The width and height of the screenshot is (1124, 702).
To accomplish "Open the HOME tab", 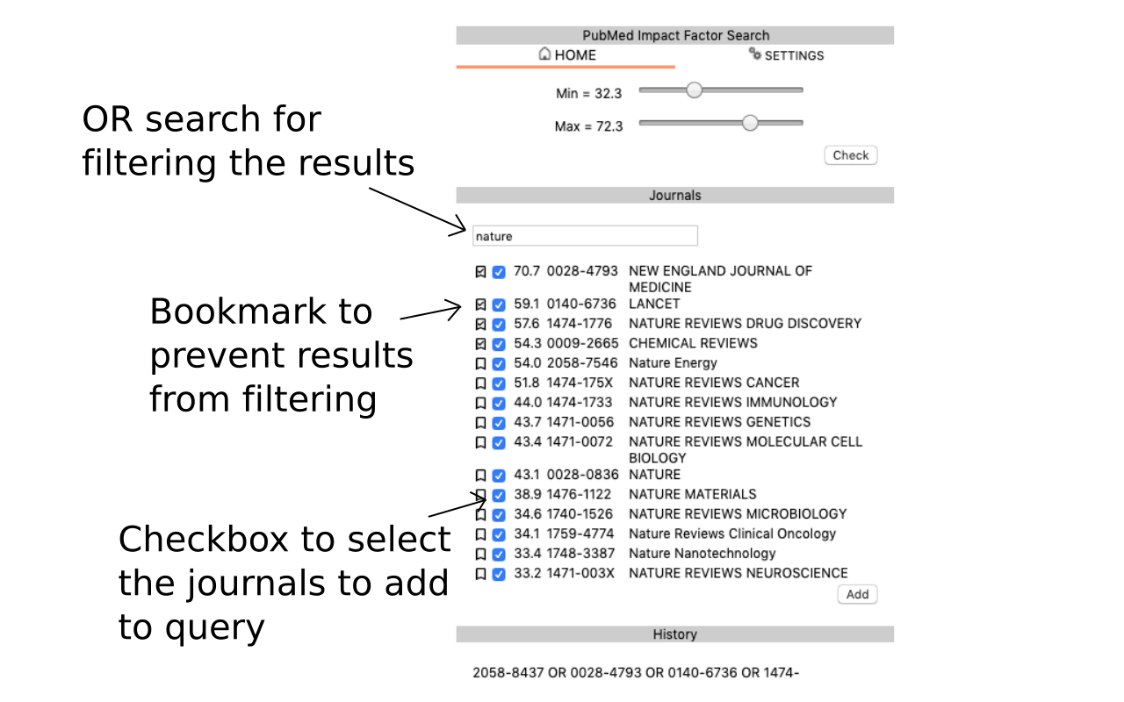I will [x=566, y=55].
